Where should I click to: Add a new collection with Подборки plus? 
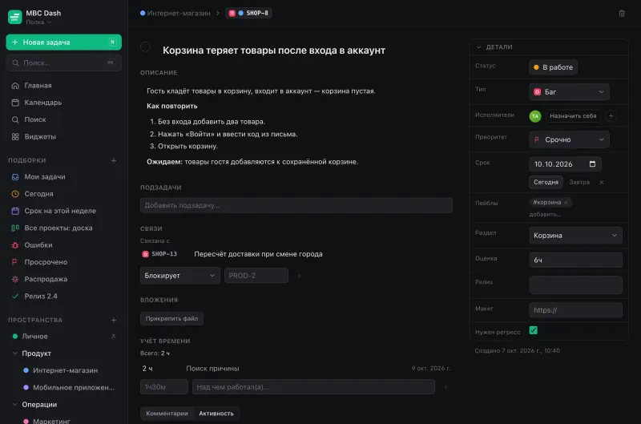pyautogui.click(x=114, y=160)
